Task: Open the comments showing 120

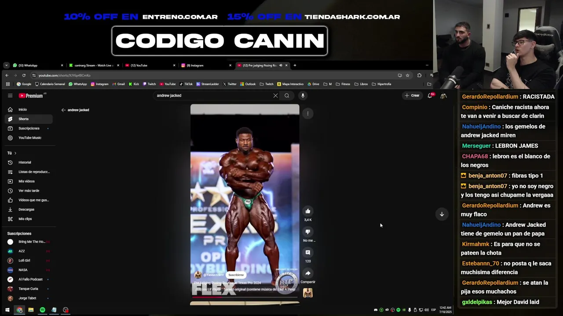Action: pyautogui.click(x=308, y=252)
